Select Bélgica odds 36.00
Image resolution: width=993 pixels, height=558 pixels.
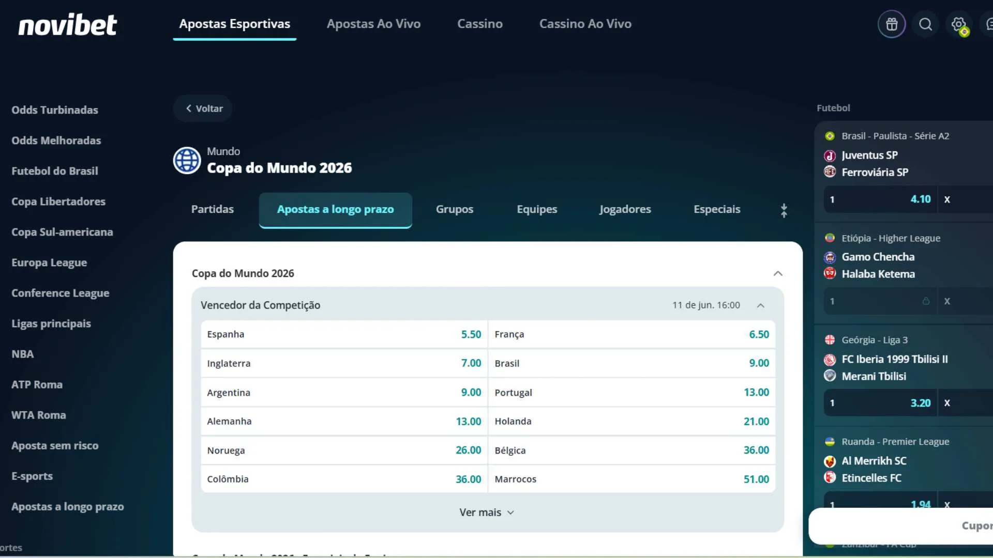pos(631,451)
